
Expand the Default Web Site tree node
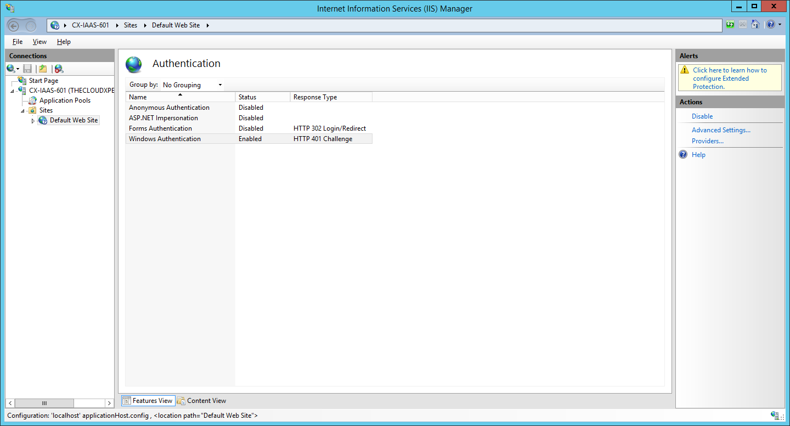(33, 121)
